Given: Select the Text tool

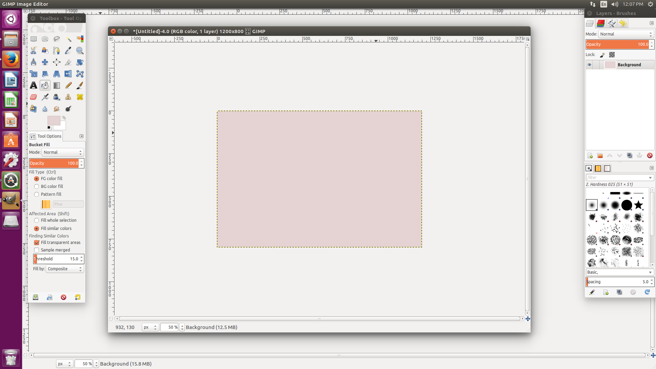Looking at the screenshot, I should [x=33, y=85].
